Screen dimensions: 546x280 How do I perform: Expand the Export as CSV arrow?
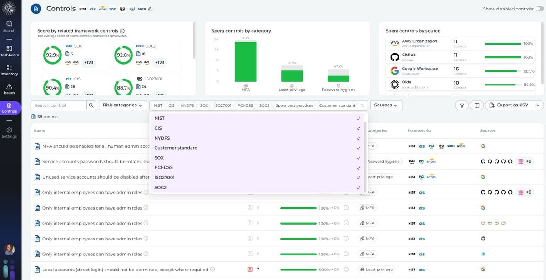538,105
